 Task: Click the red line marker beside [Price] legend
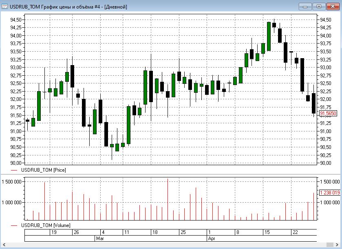coord(15,170)
